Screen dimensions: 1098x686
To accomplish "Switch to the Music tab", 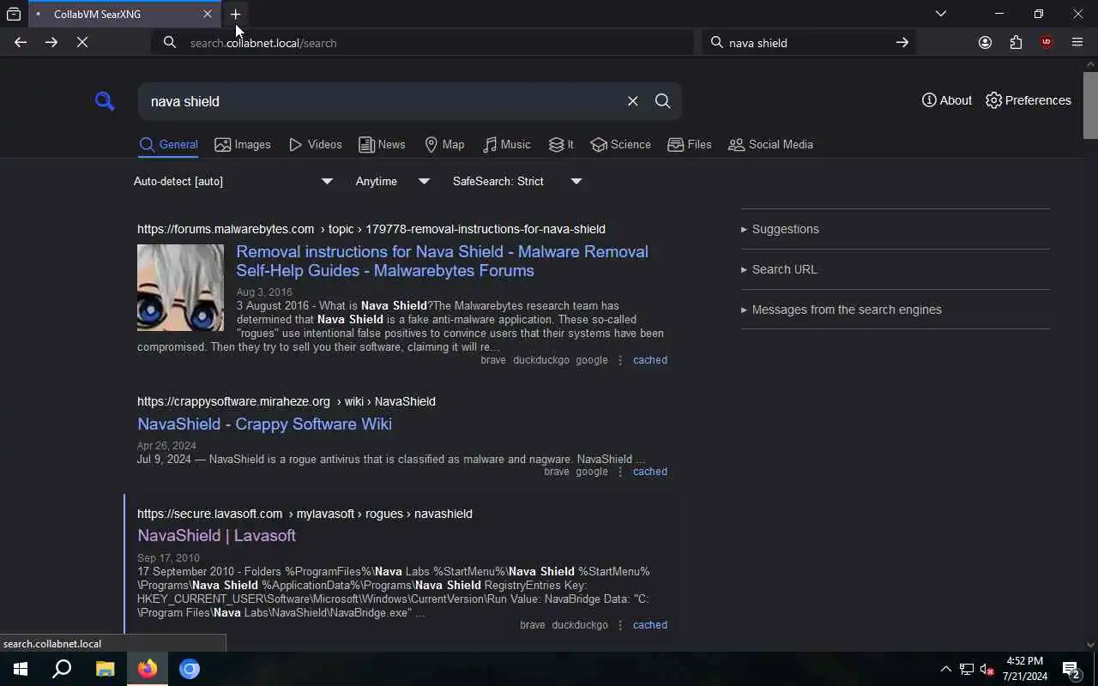I will (x=506, y=144).
